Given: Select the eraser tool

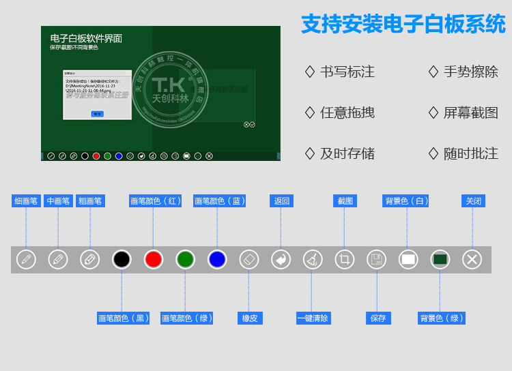Looking at the screenshot, I should (x=249, y=259).
